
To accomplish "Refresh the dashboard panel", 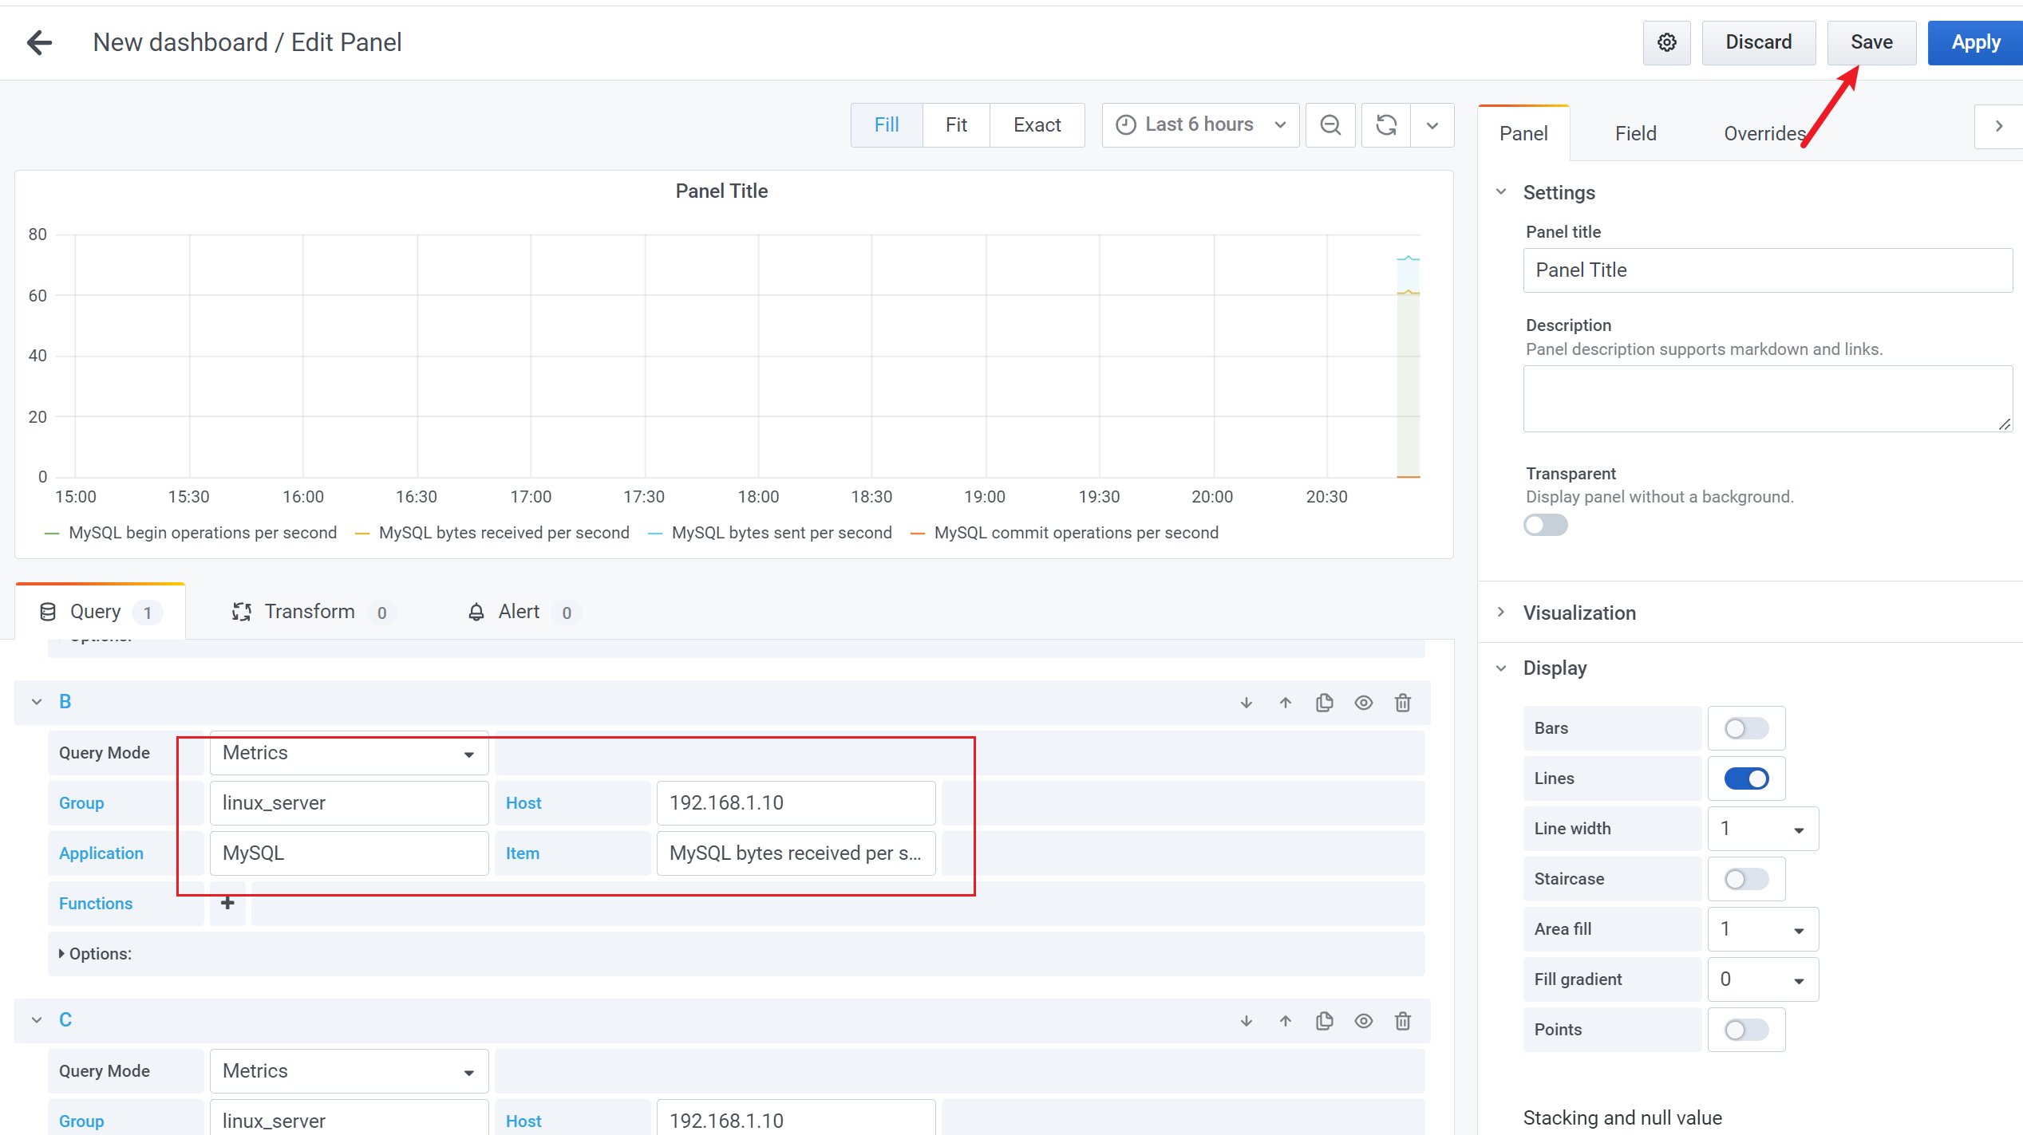I will 1386,125.
